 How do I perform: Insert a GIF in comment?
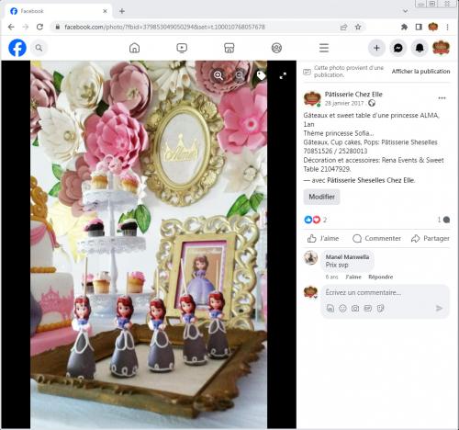click(x=368, y=308)
